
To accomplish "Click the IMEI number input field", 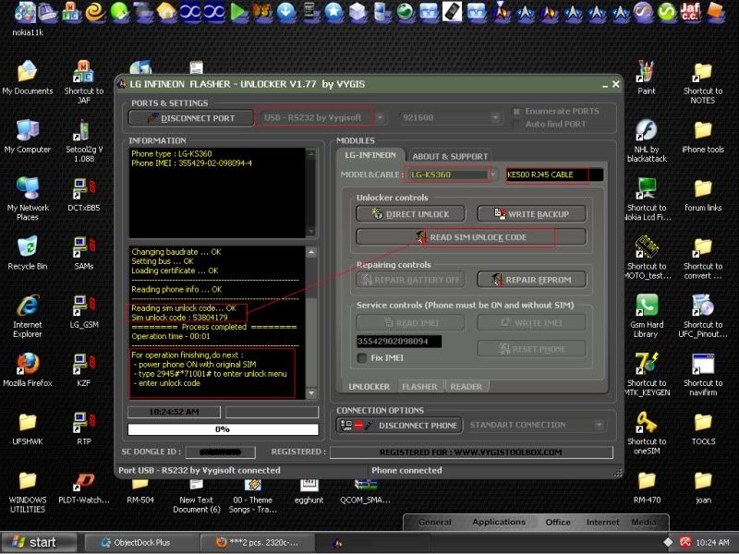I will coord(399,341).
